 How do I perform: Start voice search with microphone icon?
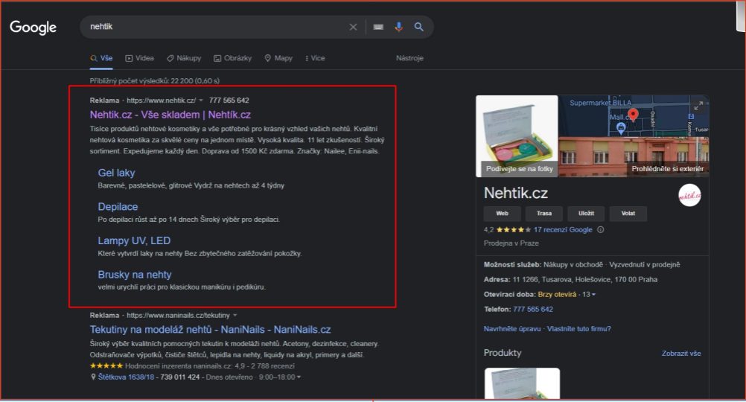(x=399, y=27)
